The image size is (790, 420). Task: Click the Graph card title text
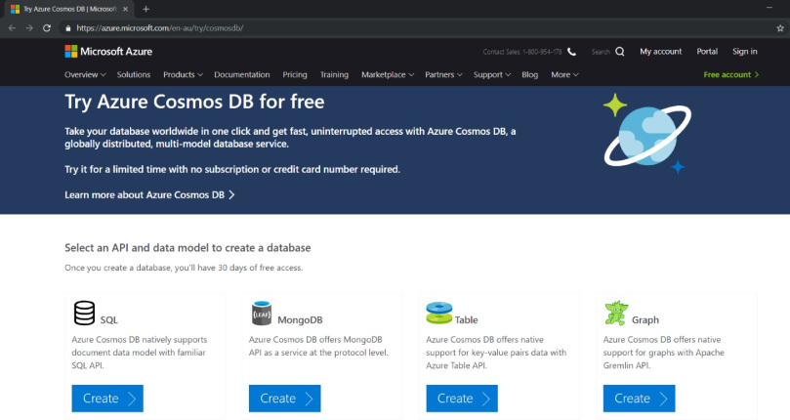[645, 319]
